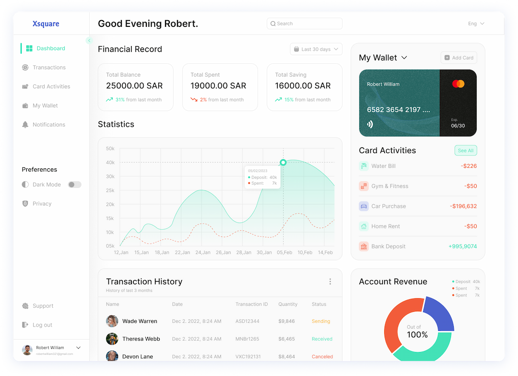Click the Mastercard logo on the card

coord(458,84)
